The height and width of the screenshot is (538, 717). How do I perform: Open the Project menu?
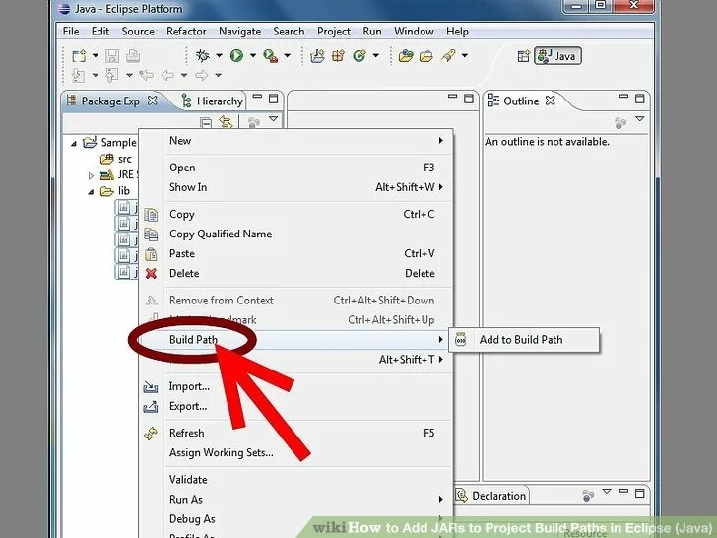(333, 32)
